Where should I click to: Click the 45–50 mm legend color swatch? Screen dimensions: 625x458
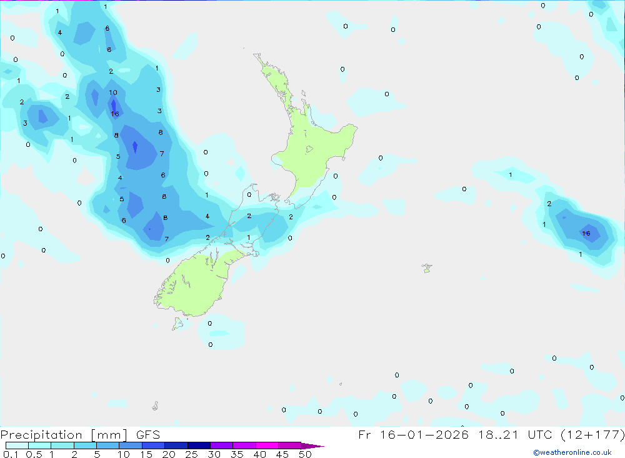[x=289, y=446]
